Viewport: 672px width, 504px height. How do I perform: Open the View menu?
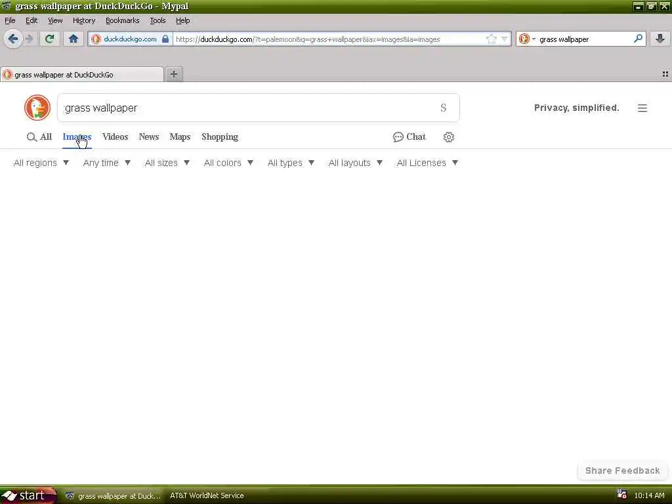[55, 20]
